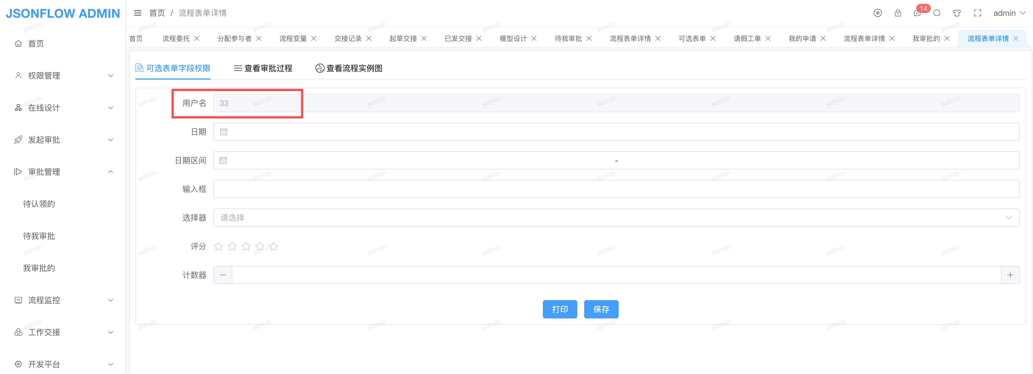This screenshot has width=1033, height=374.
Task: Open the 选择器 dropdown
Action: (616, 217)
